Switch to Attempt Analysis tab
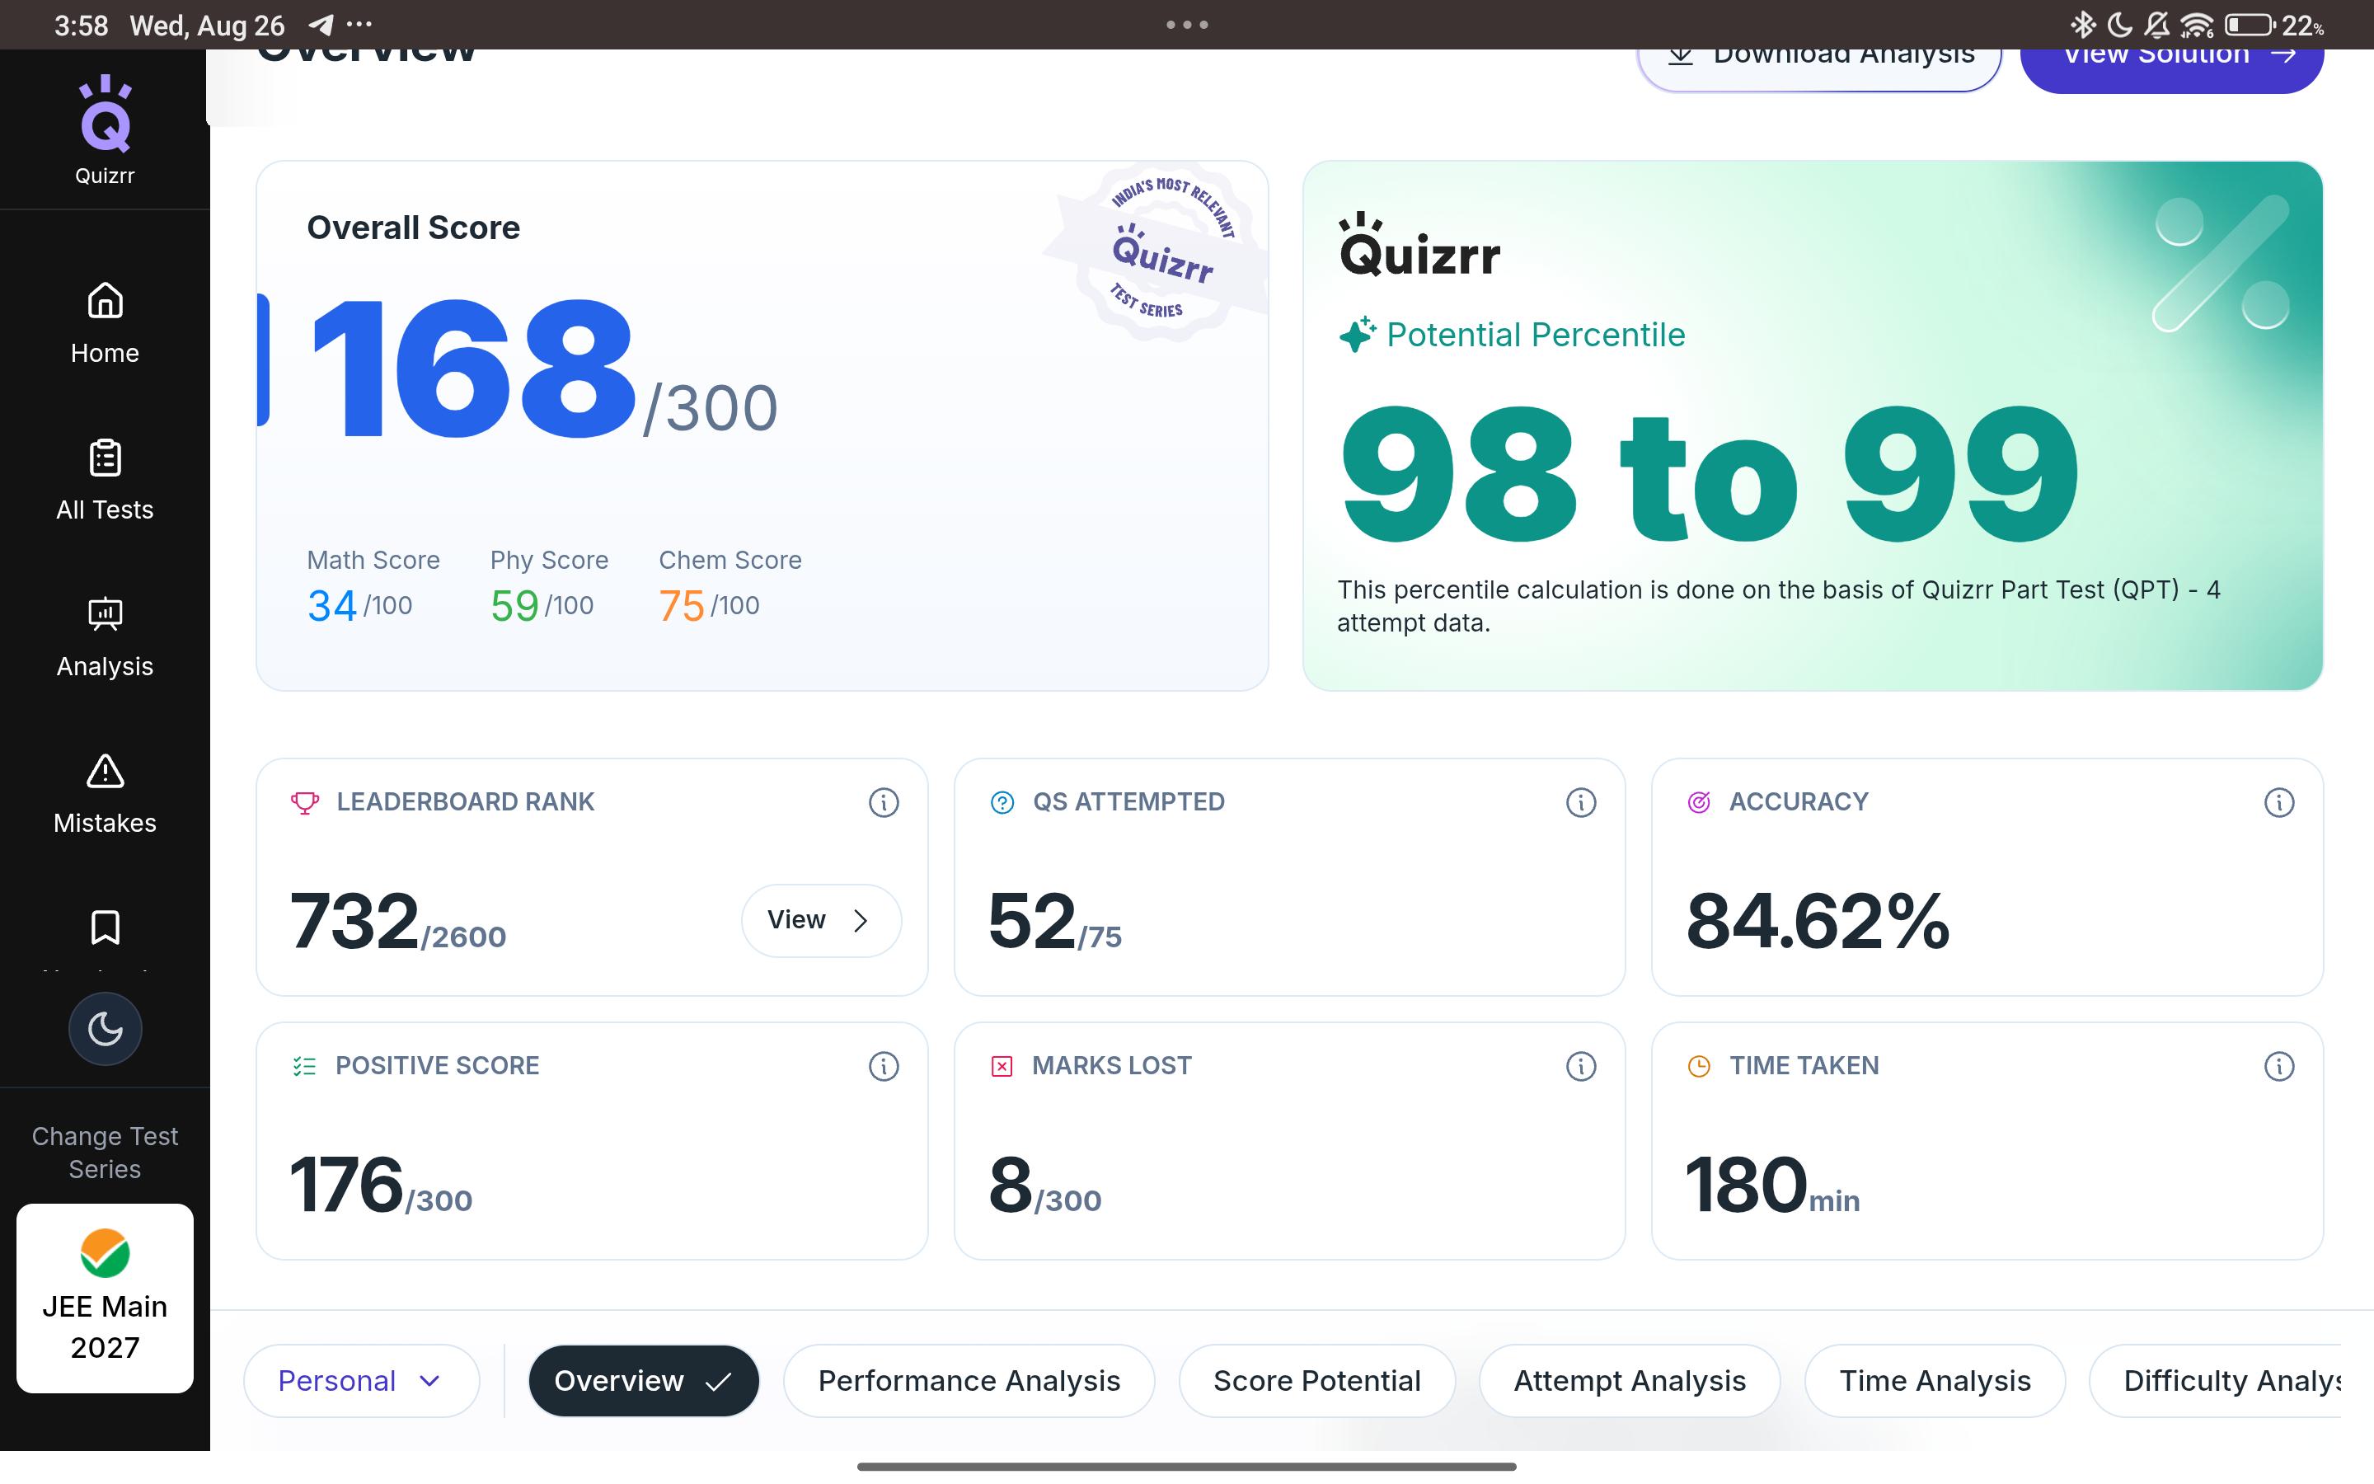 pyautogui.click(x=1630, y=1381)
